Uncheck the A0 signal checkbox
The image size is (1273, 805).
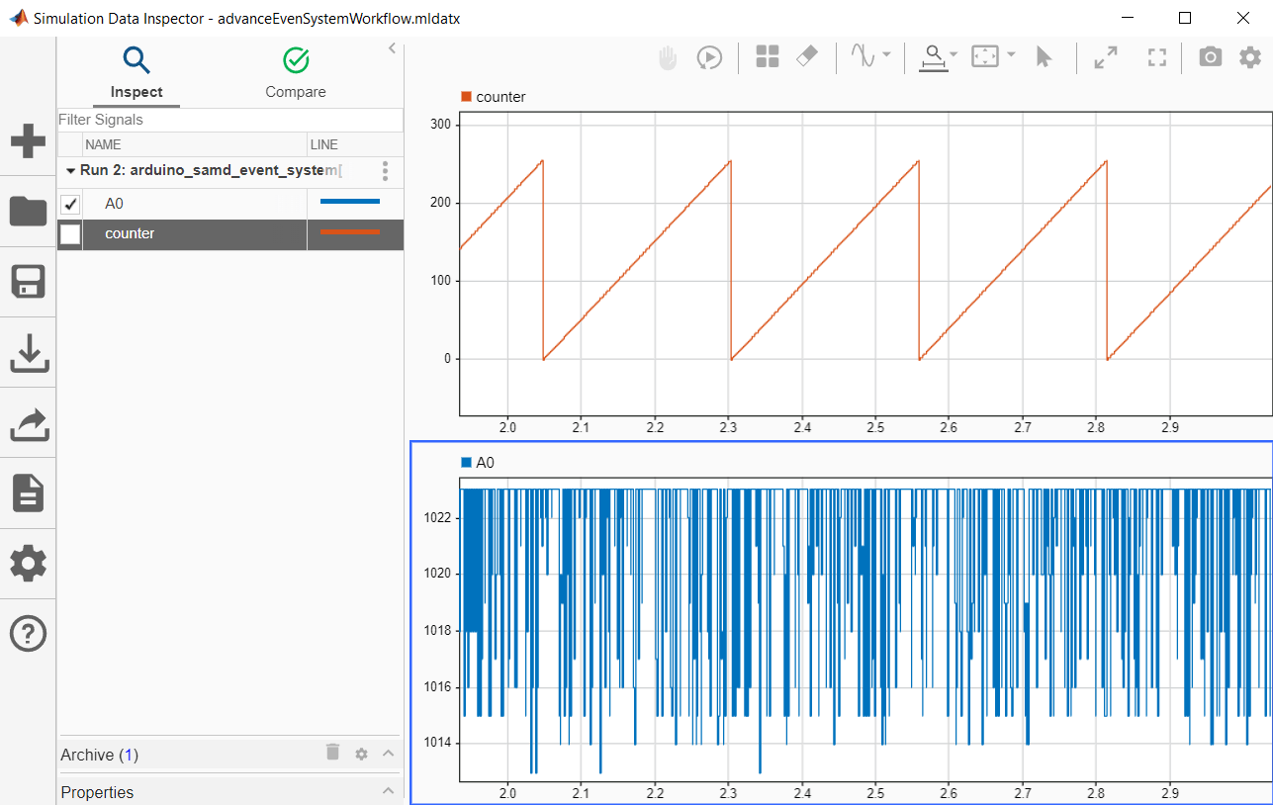click(x=70, y=204)
